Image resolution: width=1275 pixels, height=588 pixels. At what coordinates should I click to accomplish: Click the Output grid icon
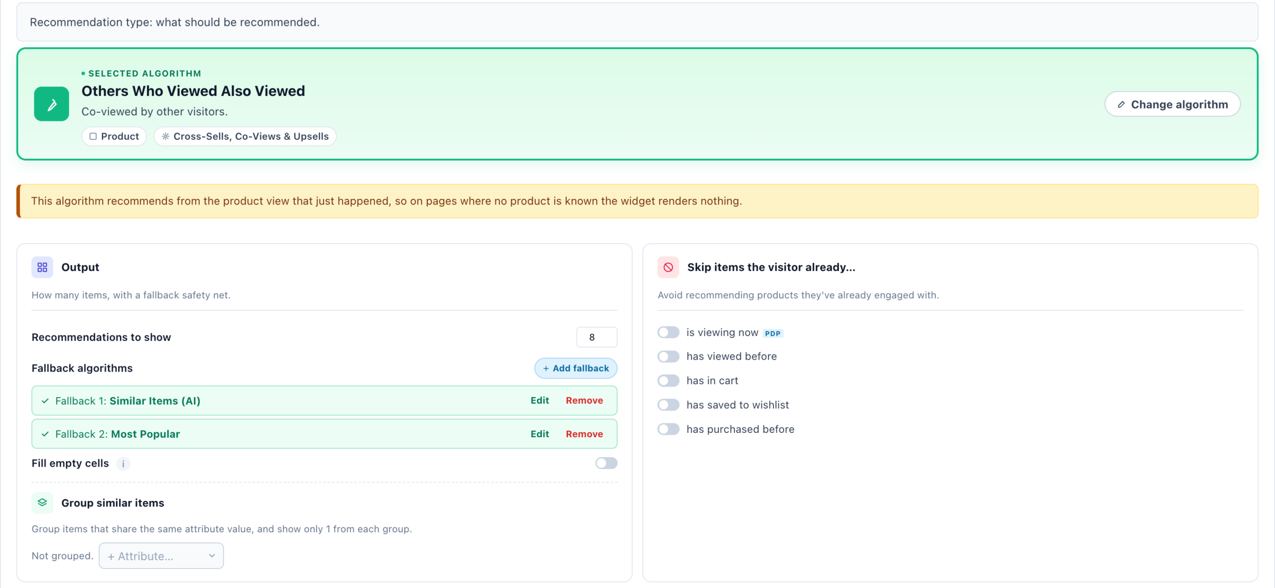tap(42, 267)
